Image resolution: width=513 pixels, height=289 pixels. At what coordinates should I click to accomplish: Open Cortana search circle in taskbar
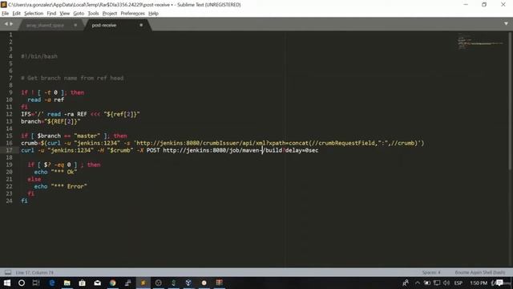[22, 283]
